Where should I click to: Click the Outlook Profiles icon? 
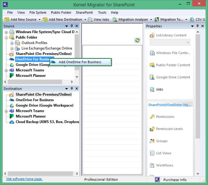[18, 43]
